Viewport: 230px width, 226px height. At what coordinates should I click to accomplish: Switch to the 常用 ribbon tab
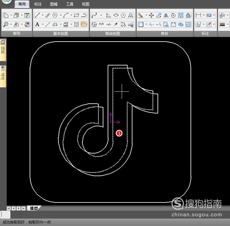pyautogui.click(x=22, y=4)
